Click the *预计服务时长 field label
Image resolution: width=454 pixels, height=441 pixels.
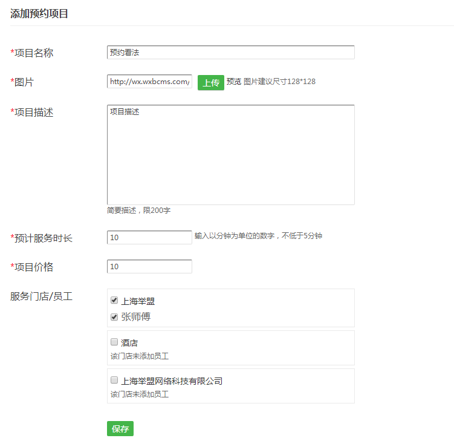(41, 238)
